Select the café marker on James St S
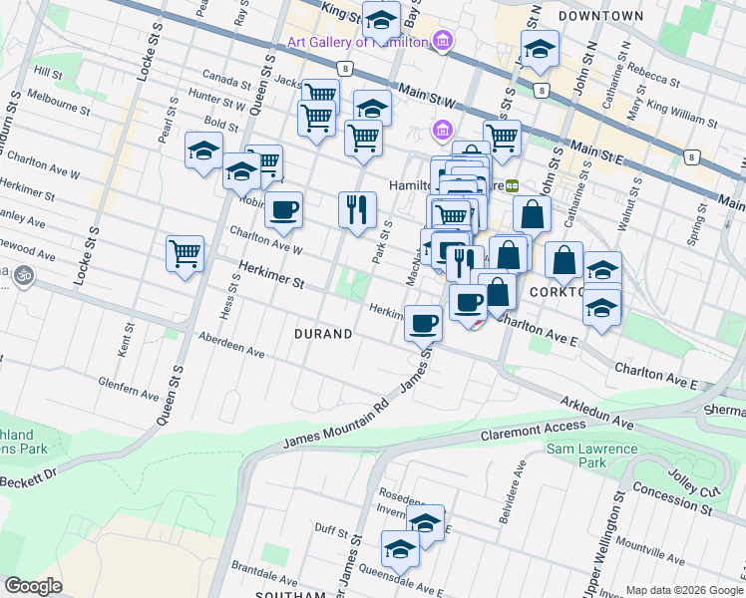The width and height of the screenshot is (746, 598). (423, 325)
